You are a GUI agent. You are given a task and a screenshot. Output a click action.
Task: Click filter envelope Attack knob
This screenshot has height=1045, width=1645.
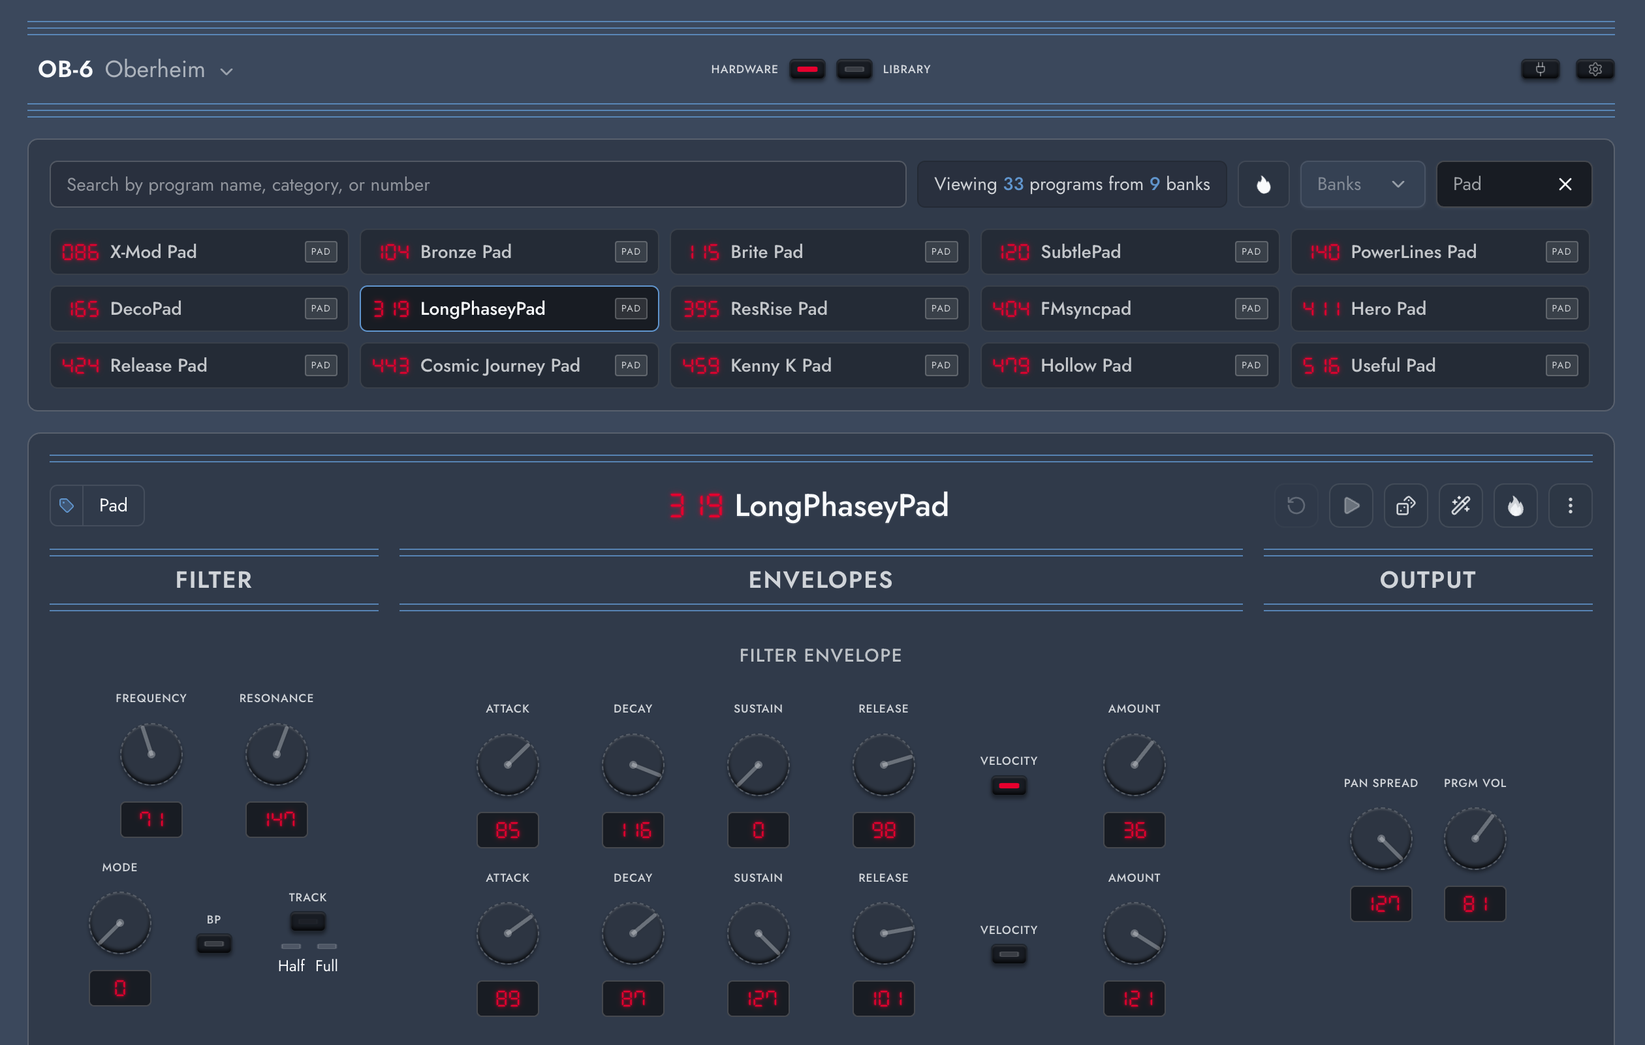point(508,764)
